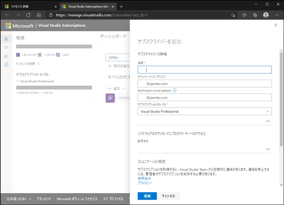This screenshot has width=284, height=205.
Task: Click the browser Forward arrow
Action: (x=18, y=15)
